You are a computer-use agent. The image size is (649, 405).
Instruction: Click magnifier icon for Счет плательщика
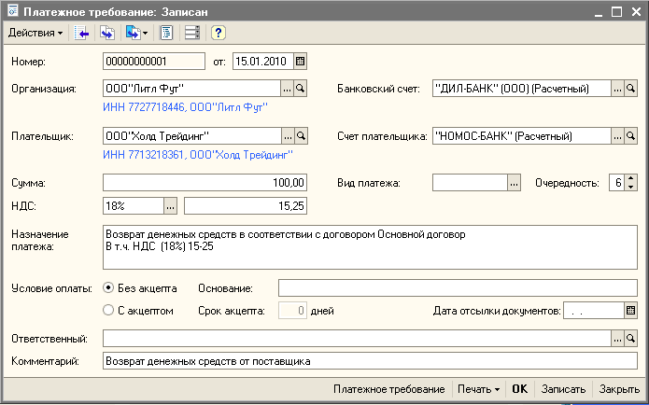point(630,136)
